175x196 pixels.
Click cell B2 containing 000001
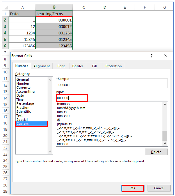click(x=54, y=20)
